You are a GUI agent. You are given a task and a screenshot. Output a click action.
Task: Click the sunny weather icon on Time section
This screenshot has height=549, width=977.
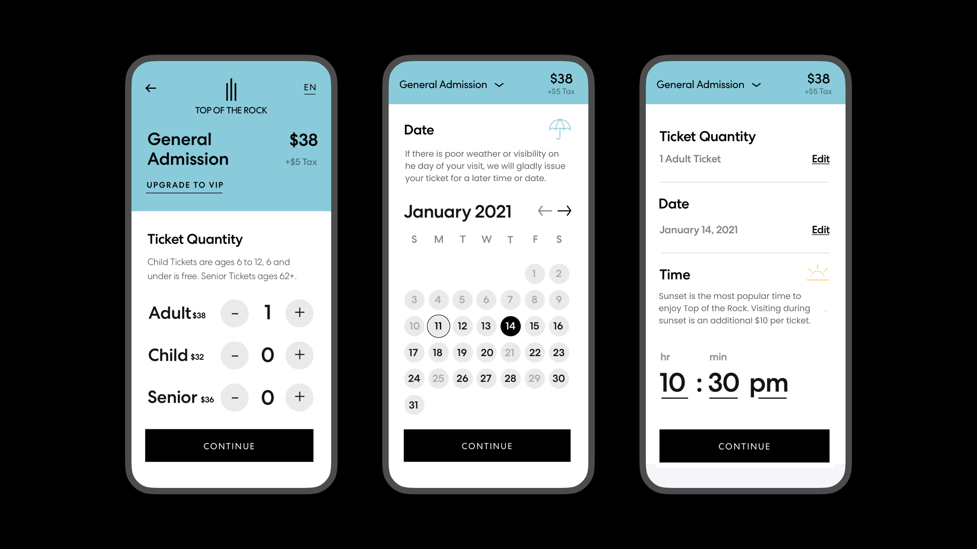point(819,272)
